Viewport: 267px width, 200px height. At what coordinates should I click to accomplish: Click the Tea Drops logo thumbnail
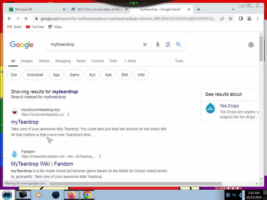[210, 108]
